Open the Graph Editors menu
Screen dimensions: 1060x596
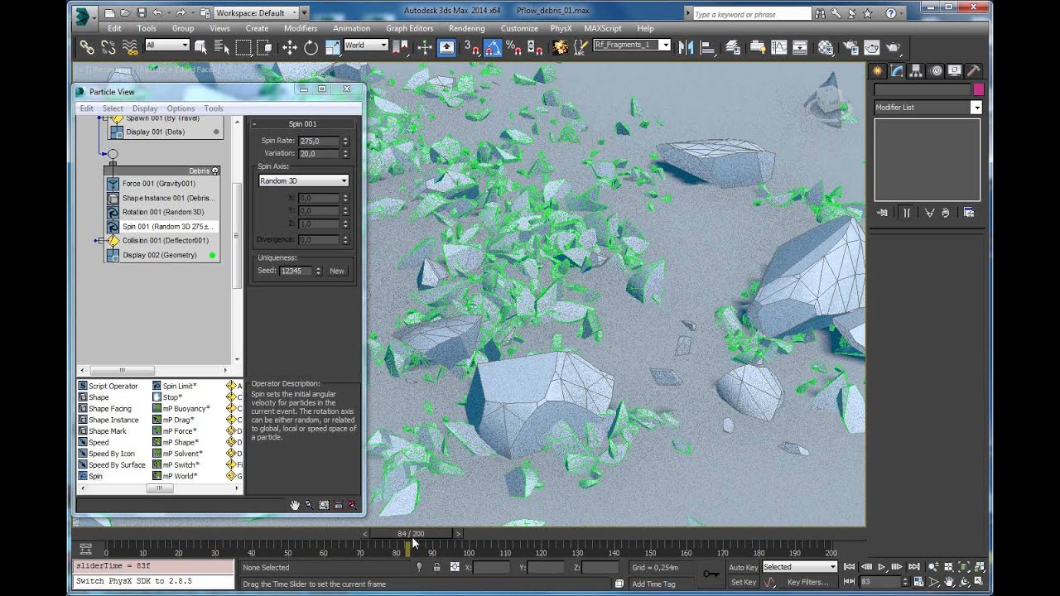409,28
